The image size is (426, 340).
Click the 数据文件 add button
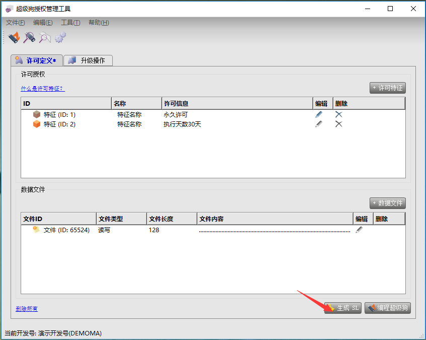click(387, 203)
